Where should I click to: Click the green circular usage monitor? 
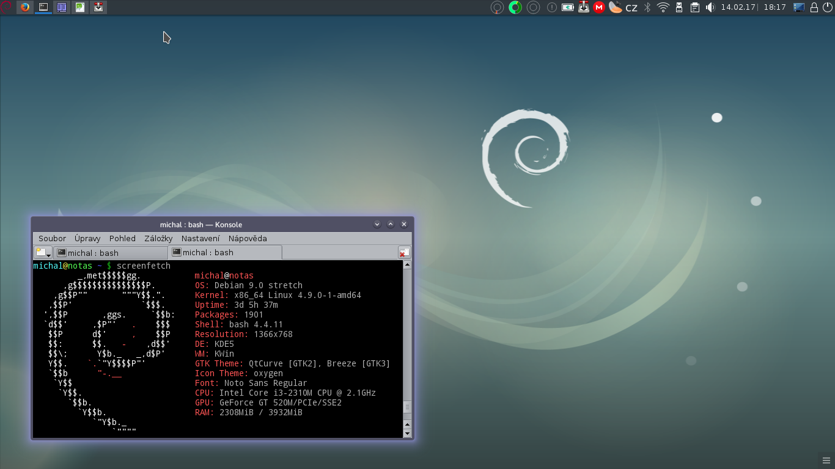pyautogui.click(x=515, y=7)
